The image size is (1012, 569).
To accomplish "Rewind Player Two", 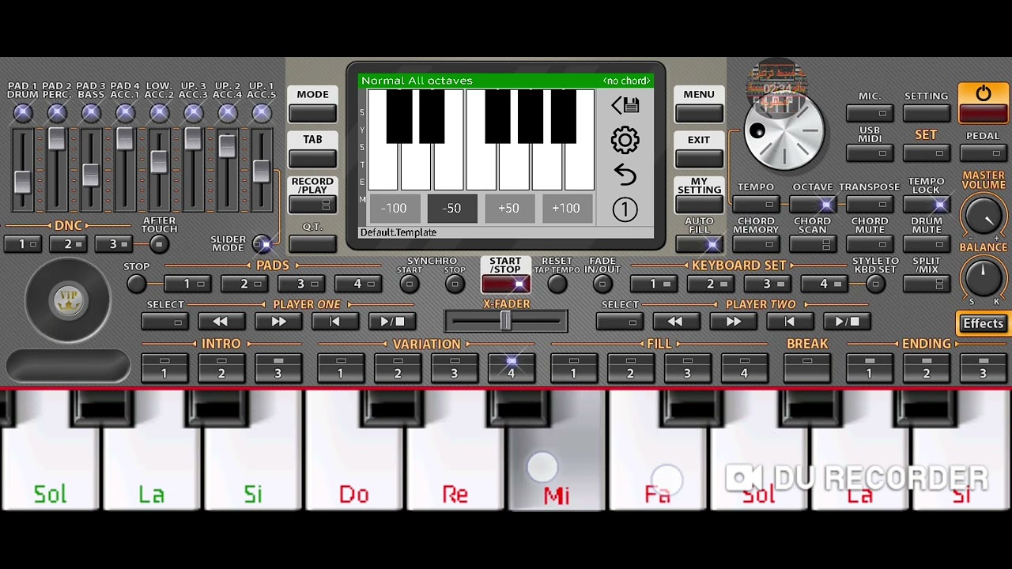I will [675, 322].
